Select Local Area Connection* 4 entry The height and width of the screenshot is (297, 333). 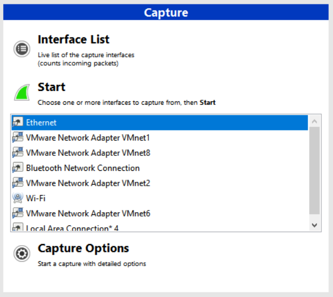72,228
